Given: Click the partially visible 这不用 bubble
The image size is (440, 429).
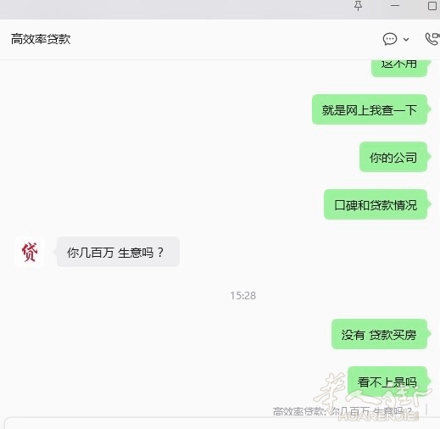Looking at the screenshot, I should point(399,68).
